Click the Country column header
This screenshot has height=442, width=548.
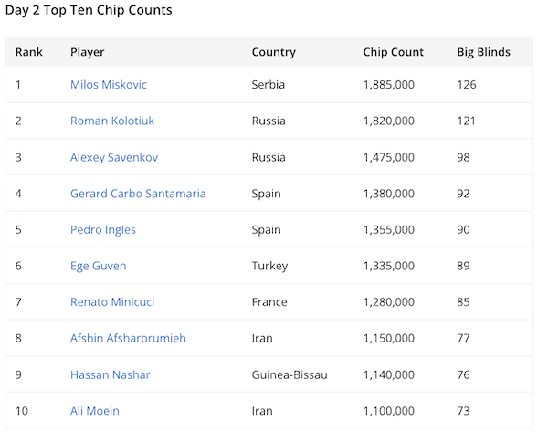[x=273, y=52]
